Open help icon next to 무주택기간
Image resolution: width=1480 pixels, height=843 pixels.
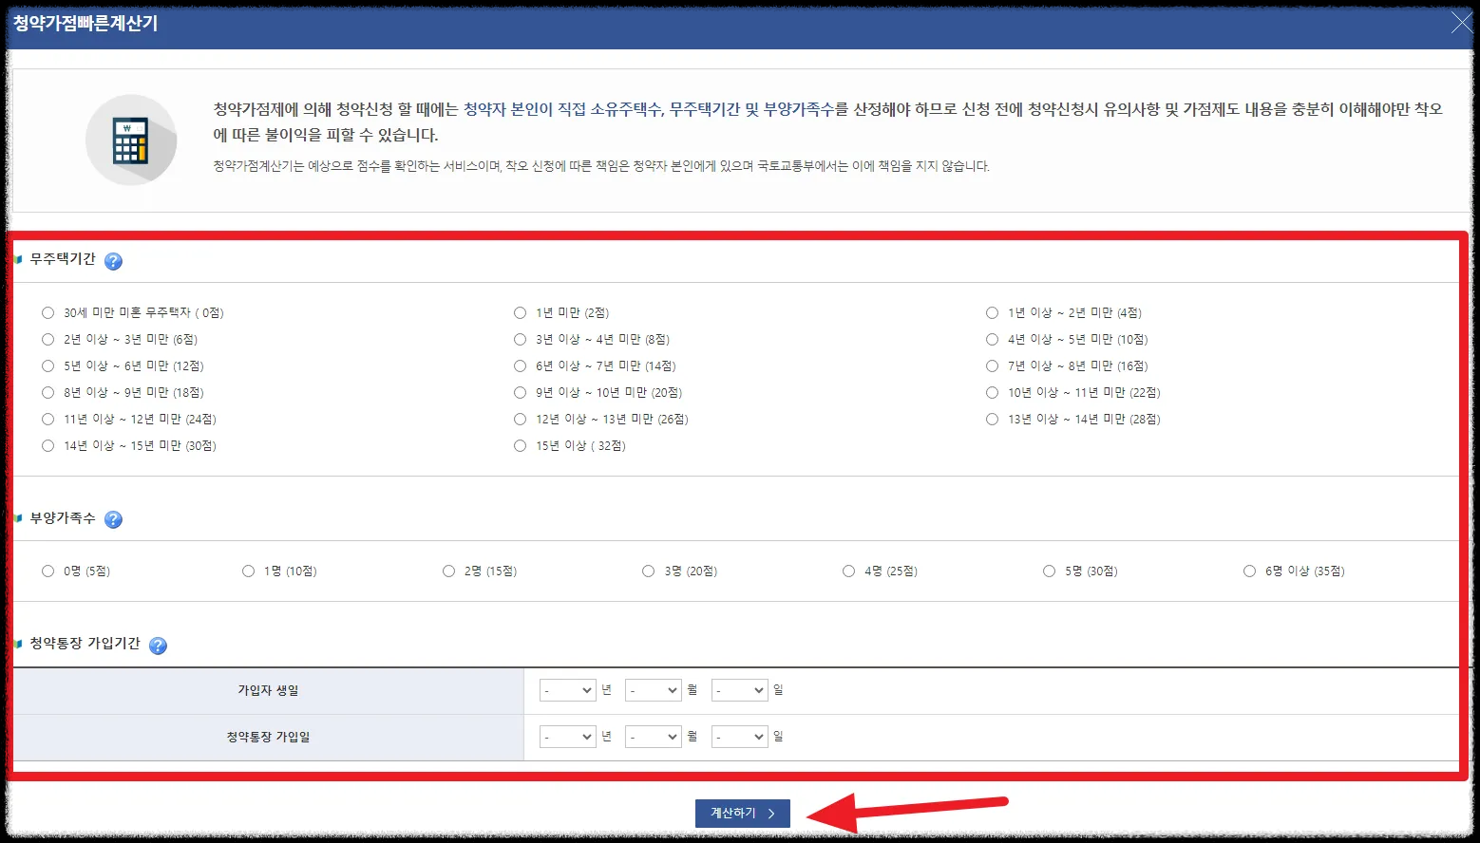pos(113,261)
